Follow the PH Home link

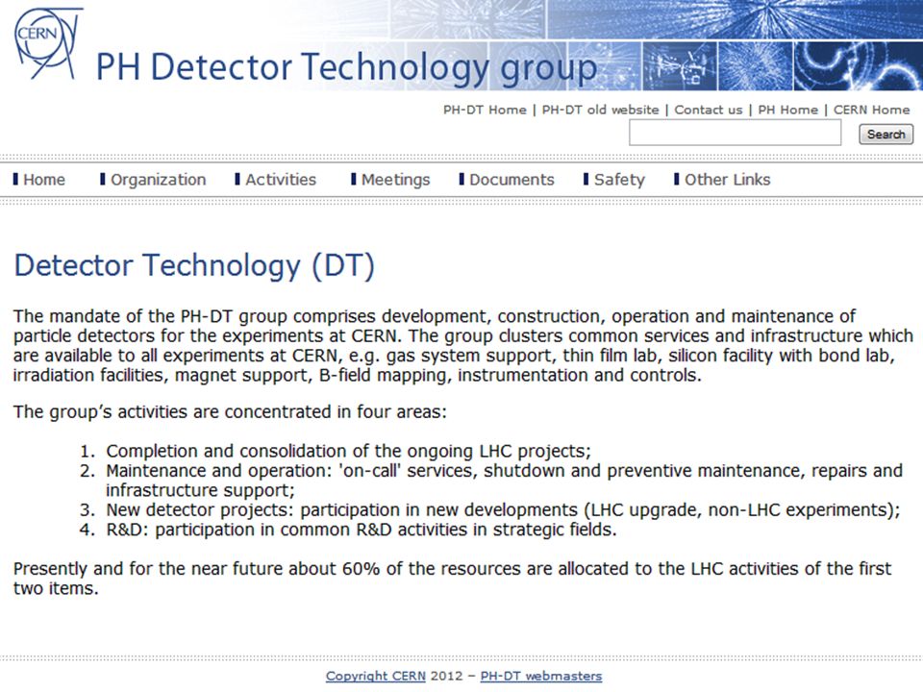(x=787, y=110)
